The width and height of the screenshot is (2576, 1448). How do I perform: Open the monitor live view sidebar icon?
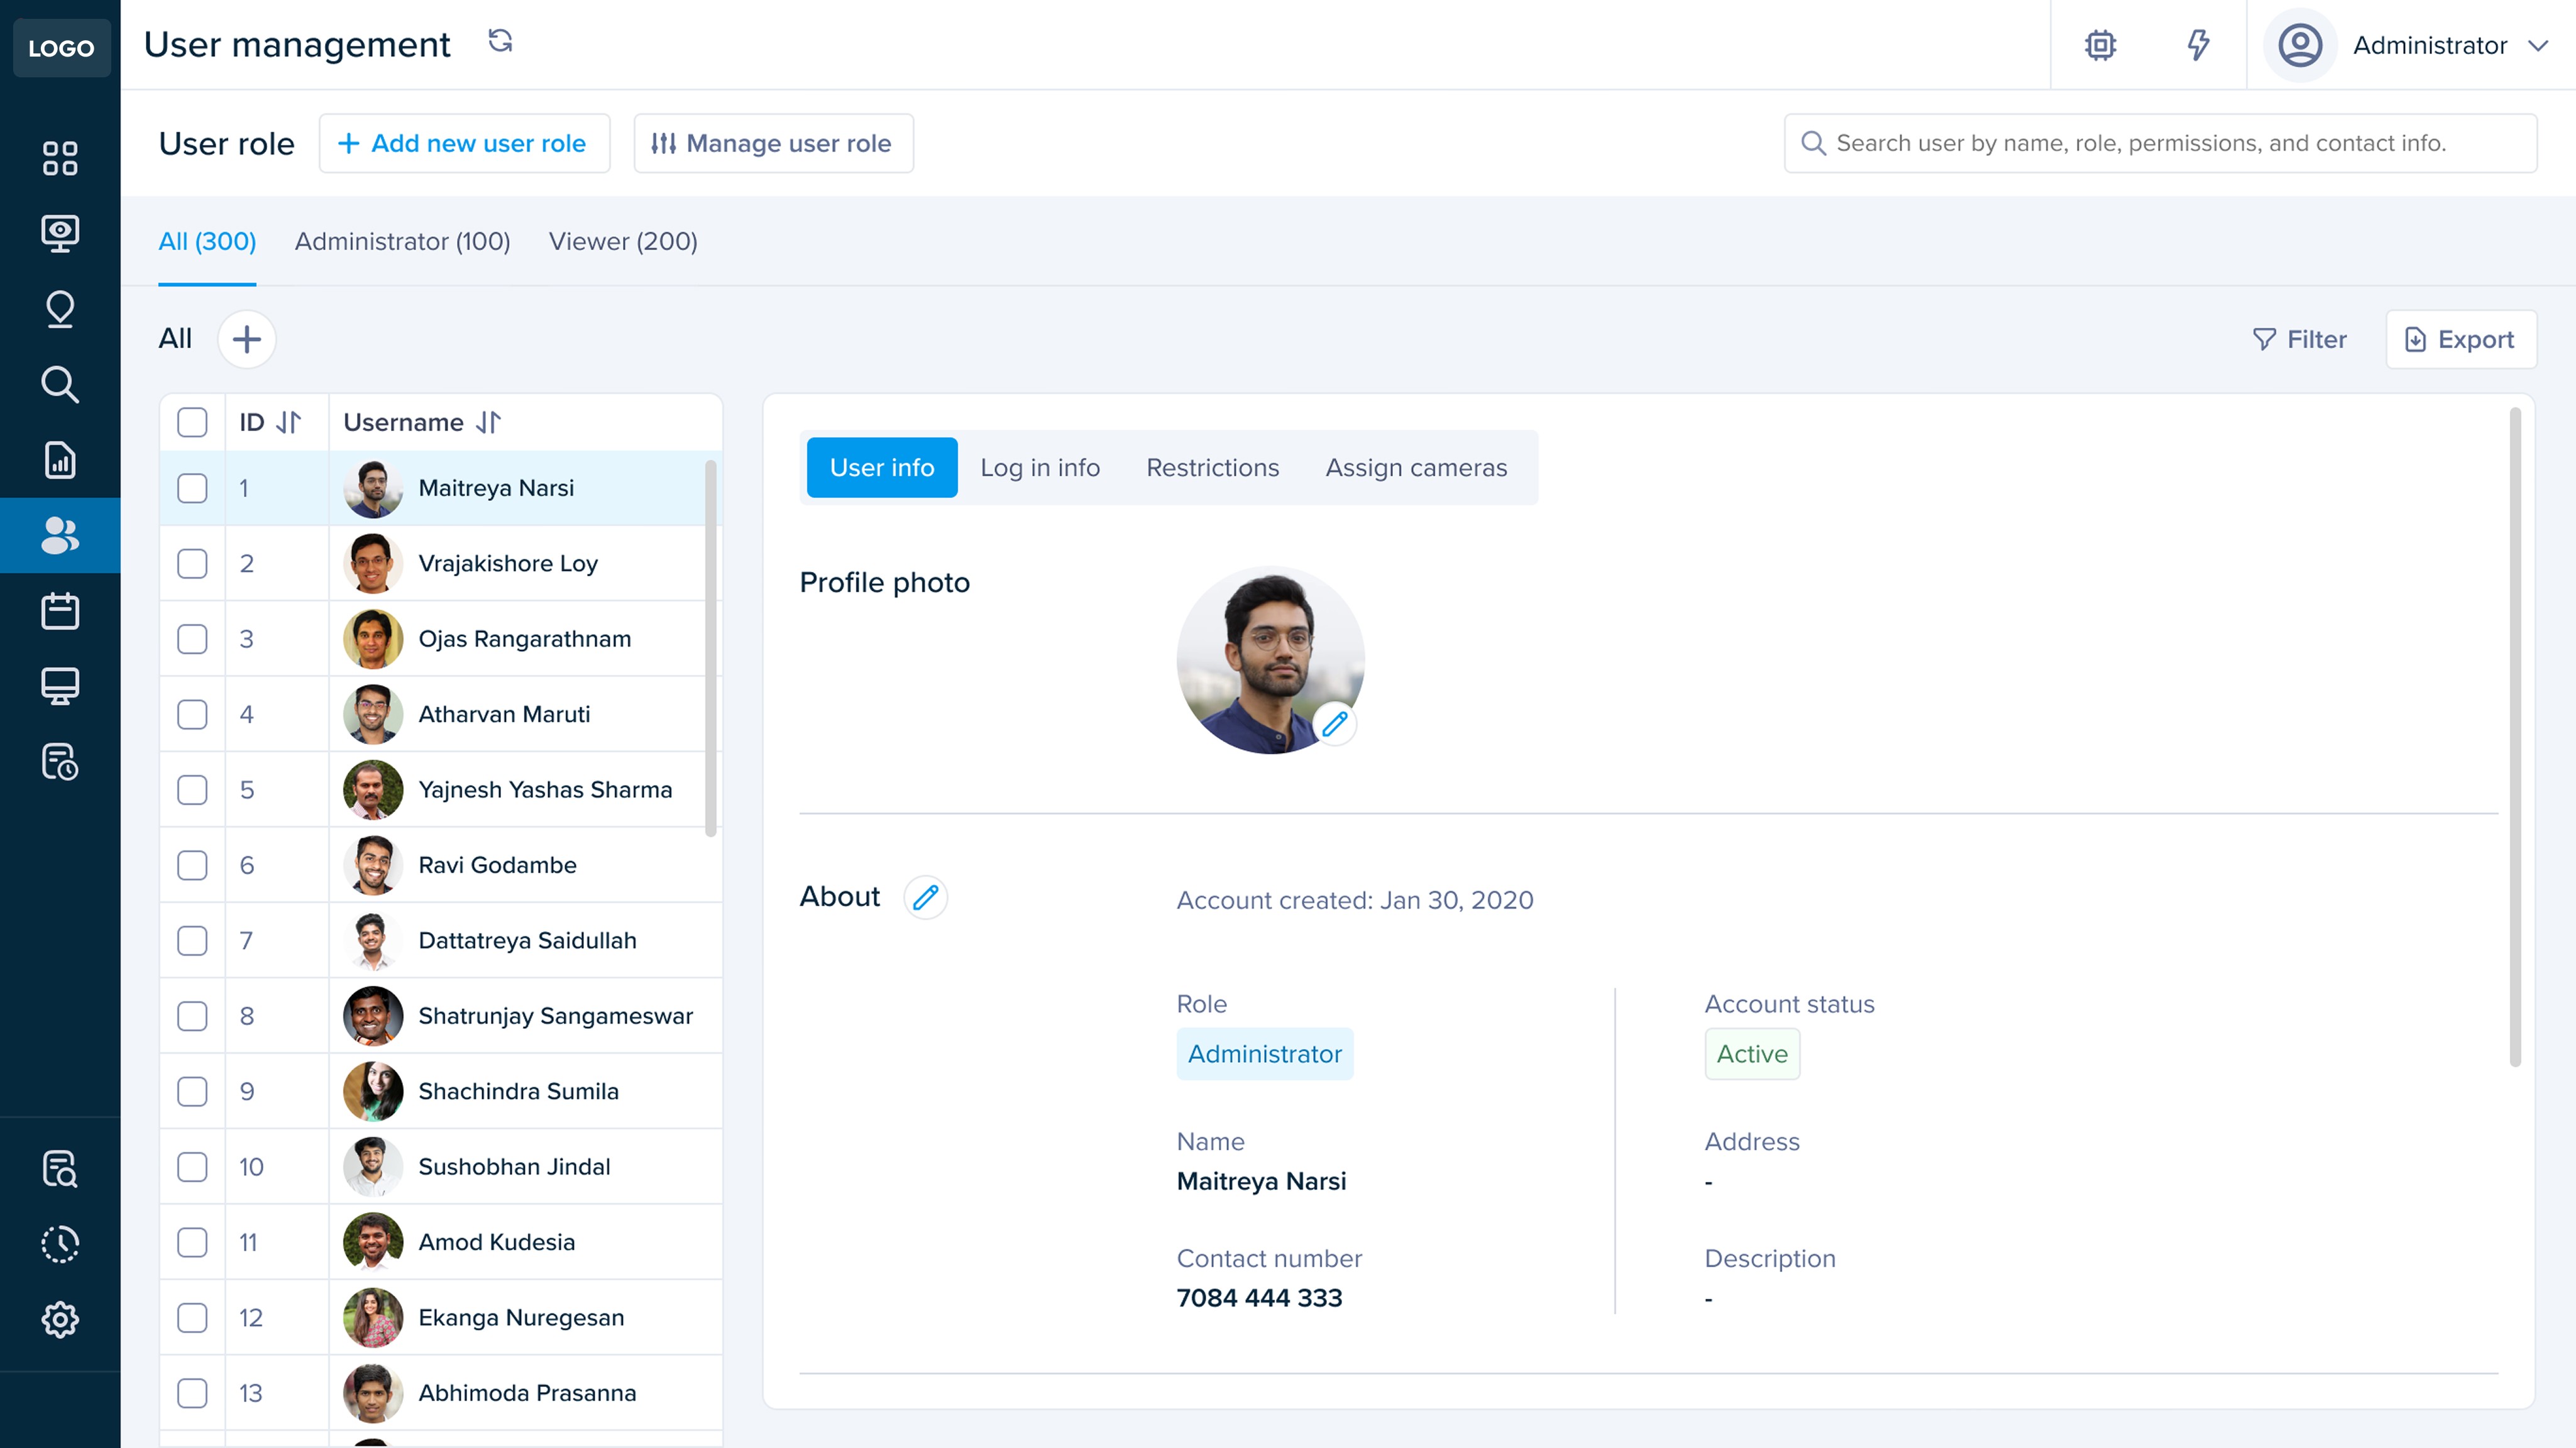click(60, 233)
